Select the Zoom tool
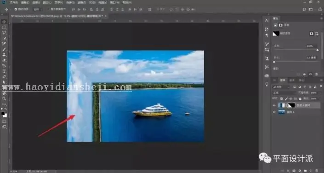Screen dimensions: 324x173 pos(4,98)
